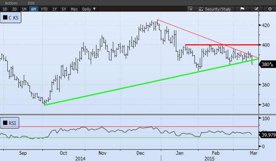Switch to 1D time range
276x161 pixels.
[5, 9]
